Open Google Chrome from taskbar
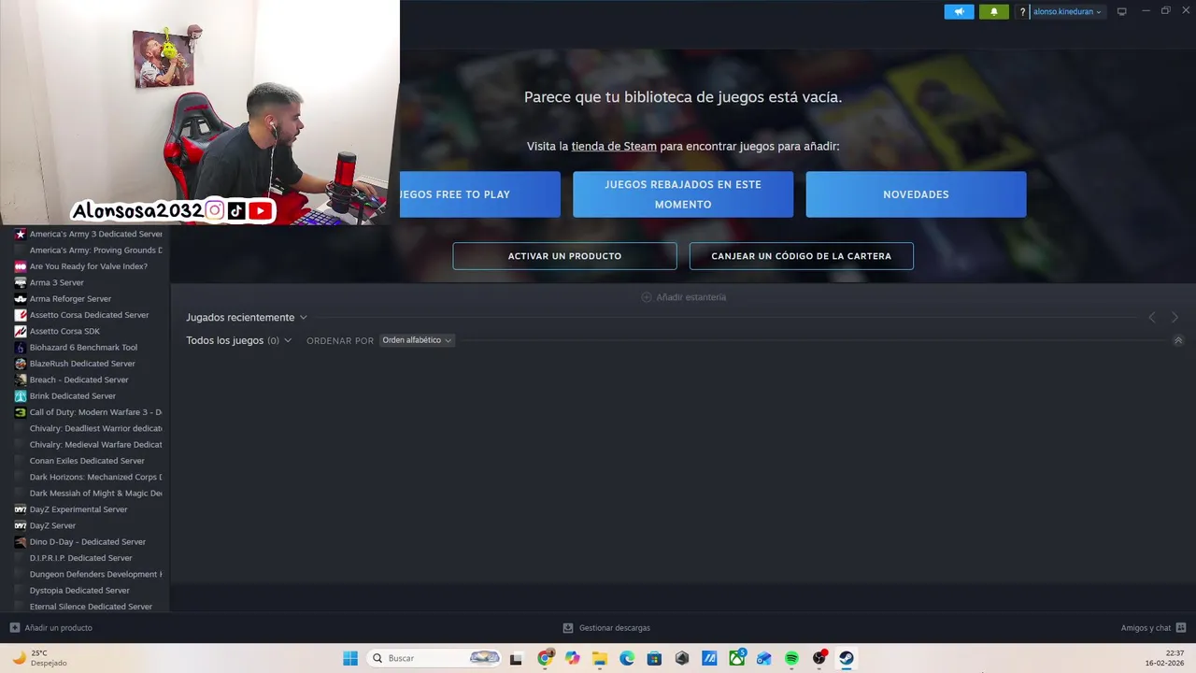This screenshot has width=1196, height=673. [546, 658]
